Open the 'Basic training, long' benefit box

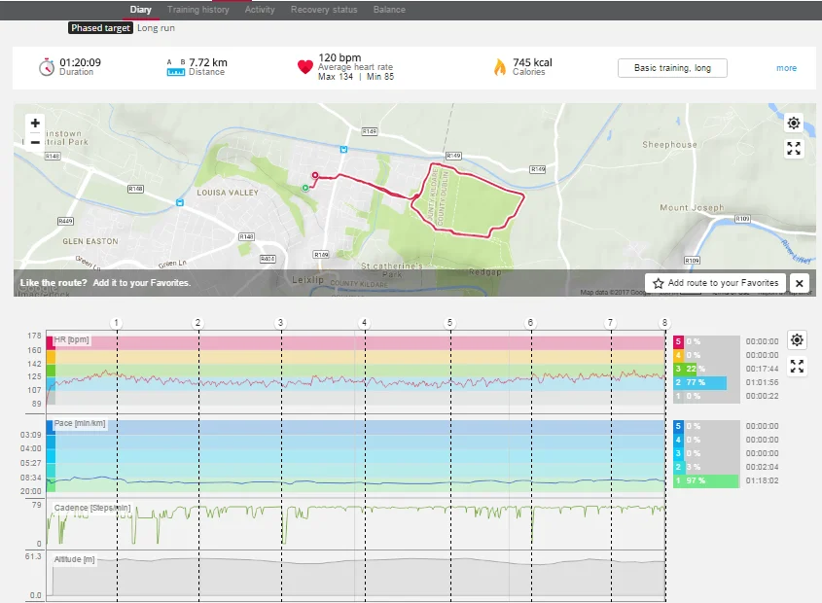click(672, 68)
